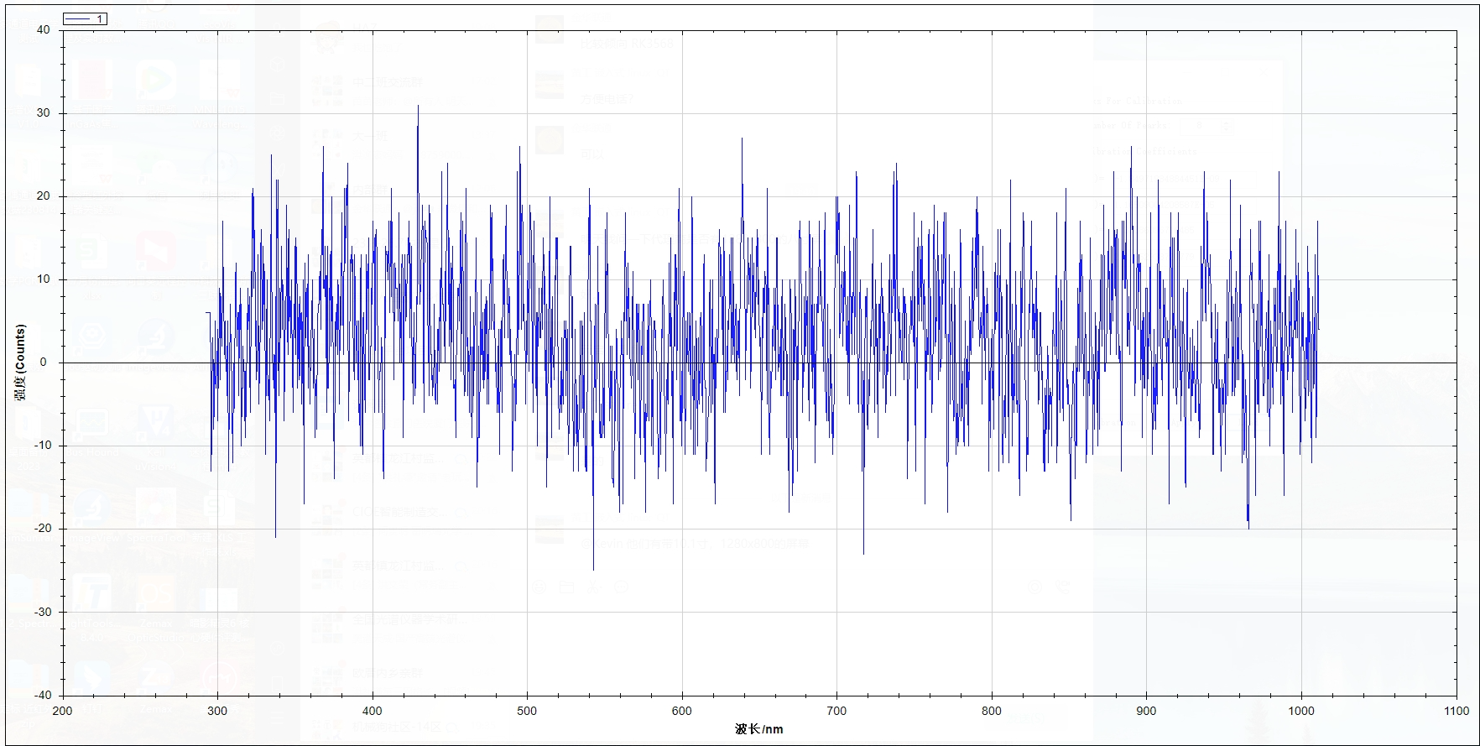Click the 200 label on x-axis
The image size is (1480, 746).
pos(63,711)
